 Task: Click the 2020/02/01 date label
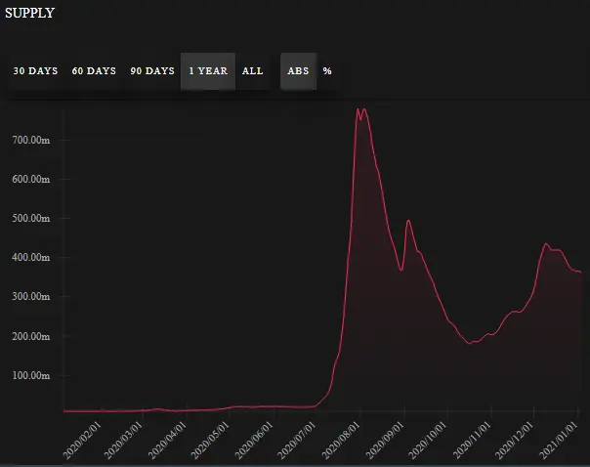click(x=82, y=441)
